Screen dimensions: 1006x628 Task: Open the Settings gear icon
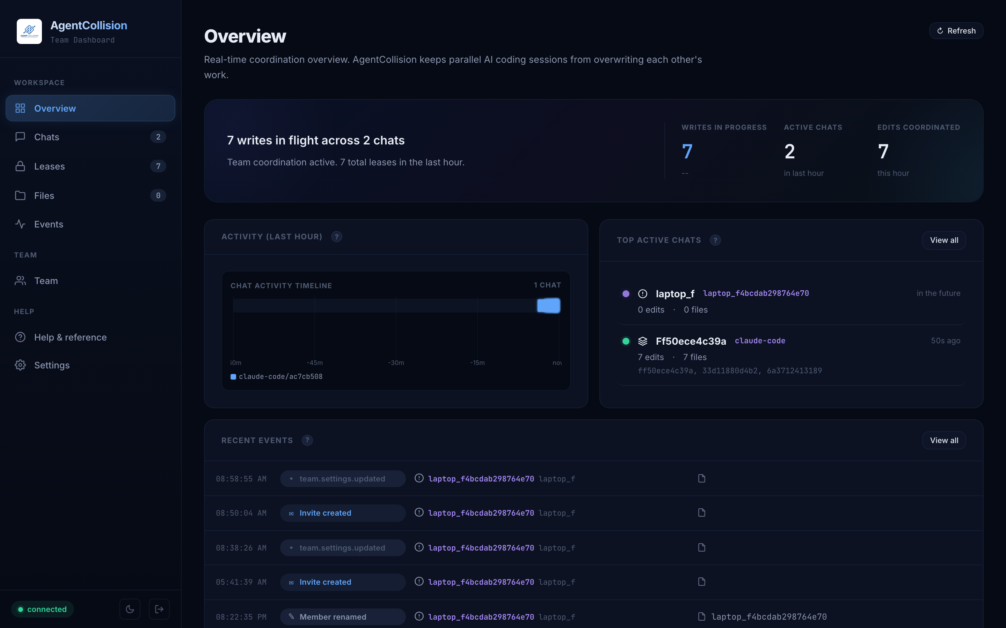click(x=21, y=365)
